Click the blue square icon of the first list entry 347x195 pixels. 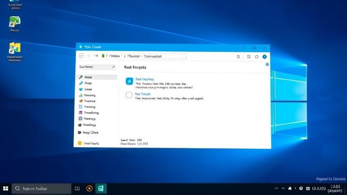[130, 81]
